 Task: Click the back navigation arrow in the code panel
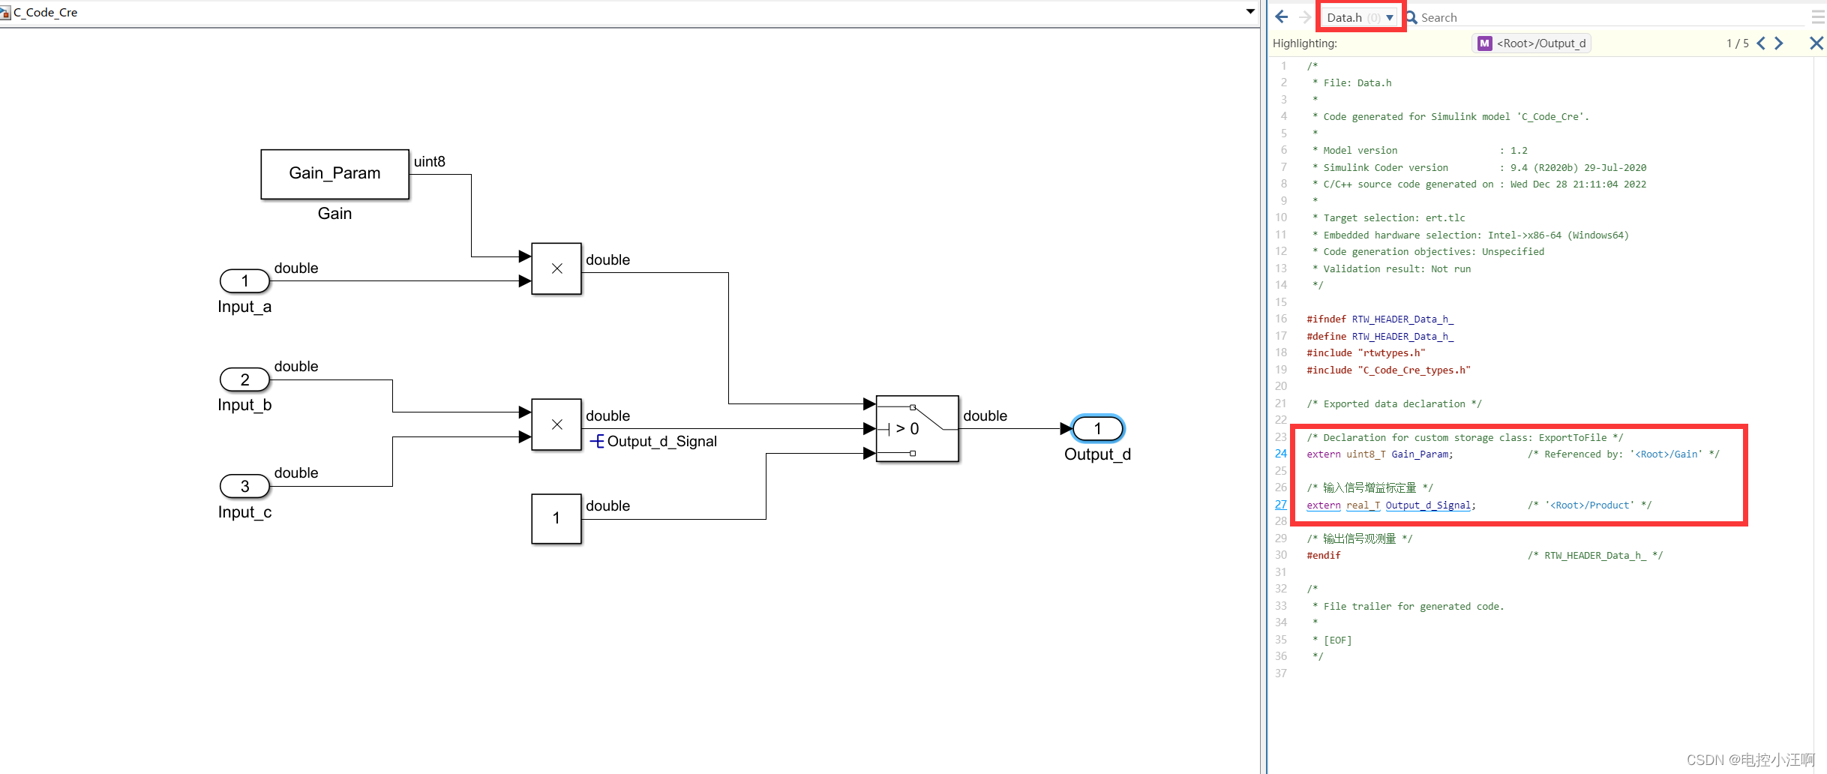1281,16
